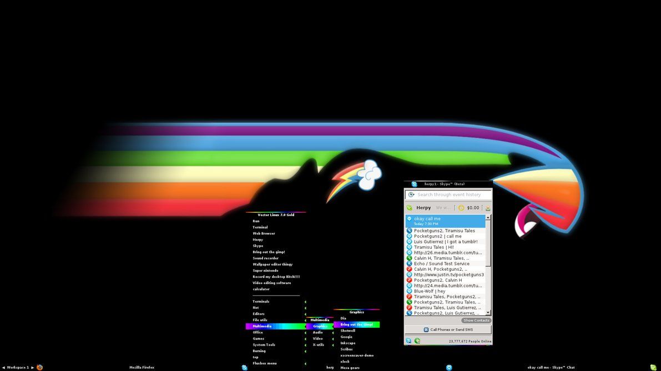The width and height of the screenshot is (661, 371).
Task: Select Run from the Fluxbox menu
Action: click(x=257, y=221)
